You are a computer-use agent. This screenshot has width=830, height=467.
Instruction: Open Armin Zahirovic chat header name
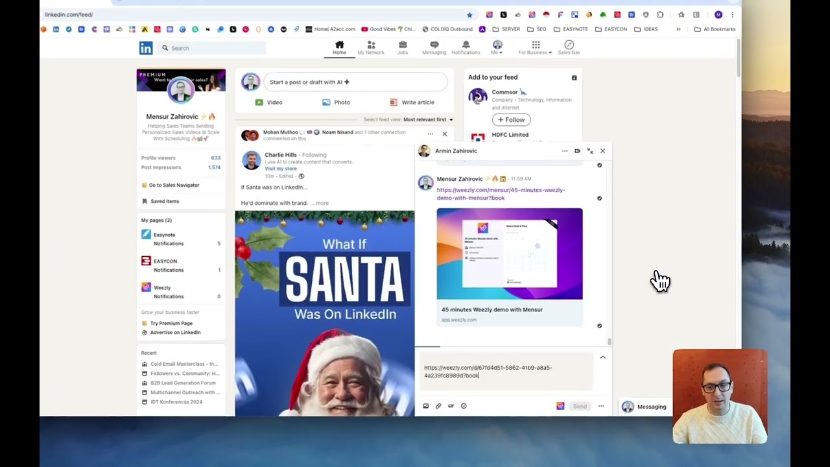coord(456,151)
